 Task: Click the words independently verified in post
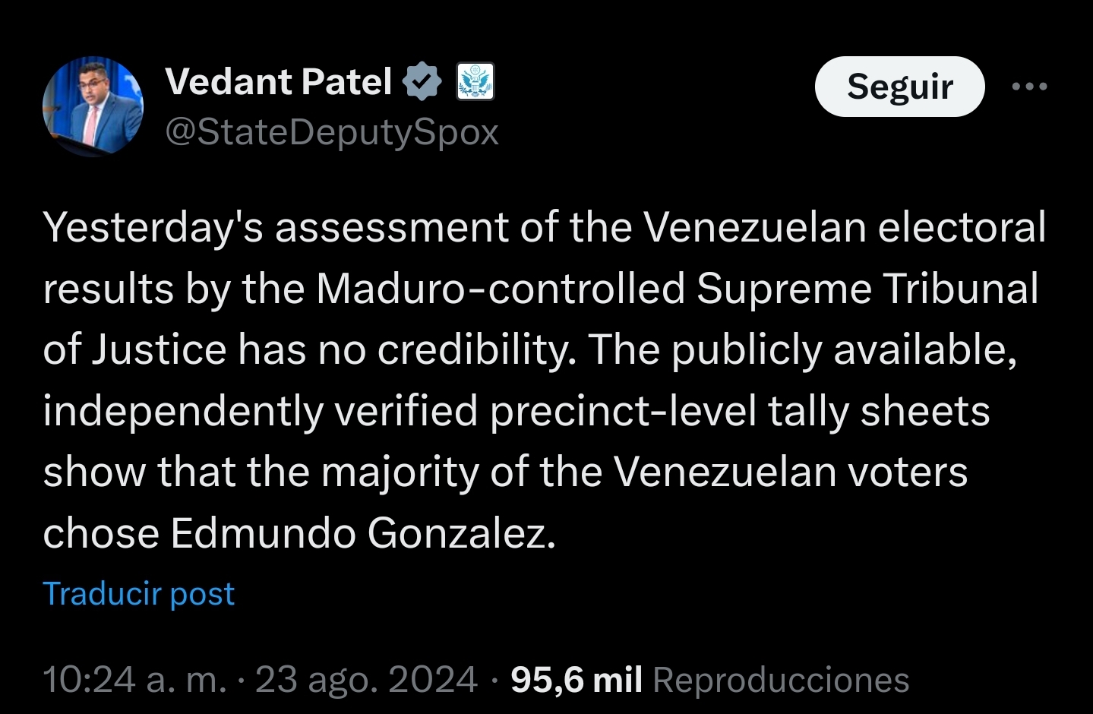click(261, 411)
